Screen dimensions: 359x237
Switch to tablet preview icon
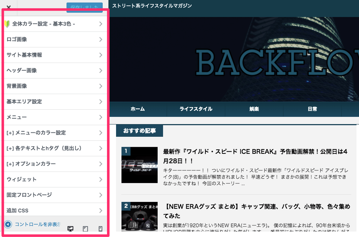click(x=85, y=229)
